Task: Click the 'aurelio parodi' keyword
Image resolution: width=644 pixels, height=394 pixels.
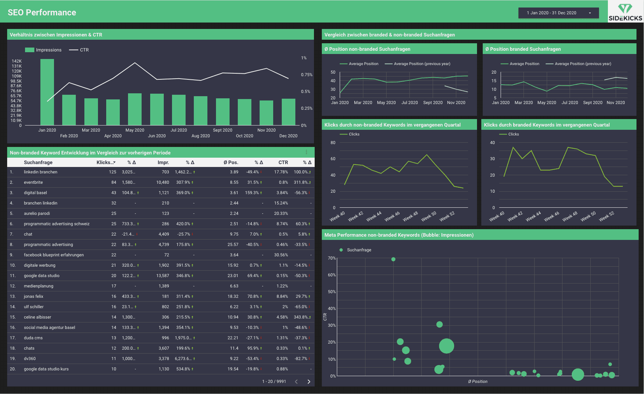Action: pyautogui.click(x=37, y=213)
